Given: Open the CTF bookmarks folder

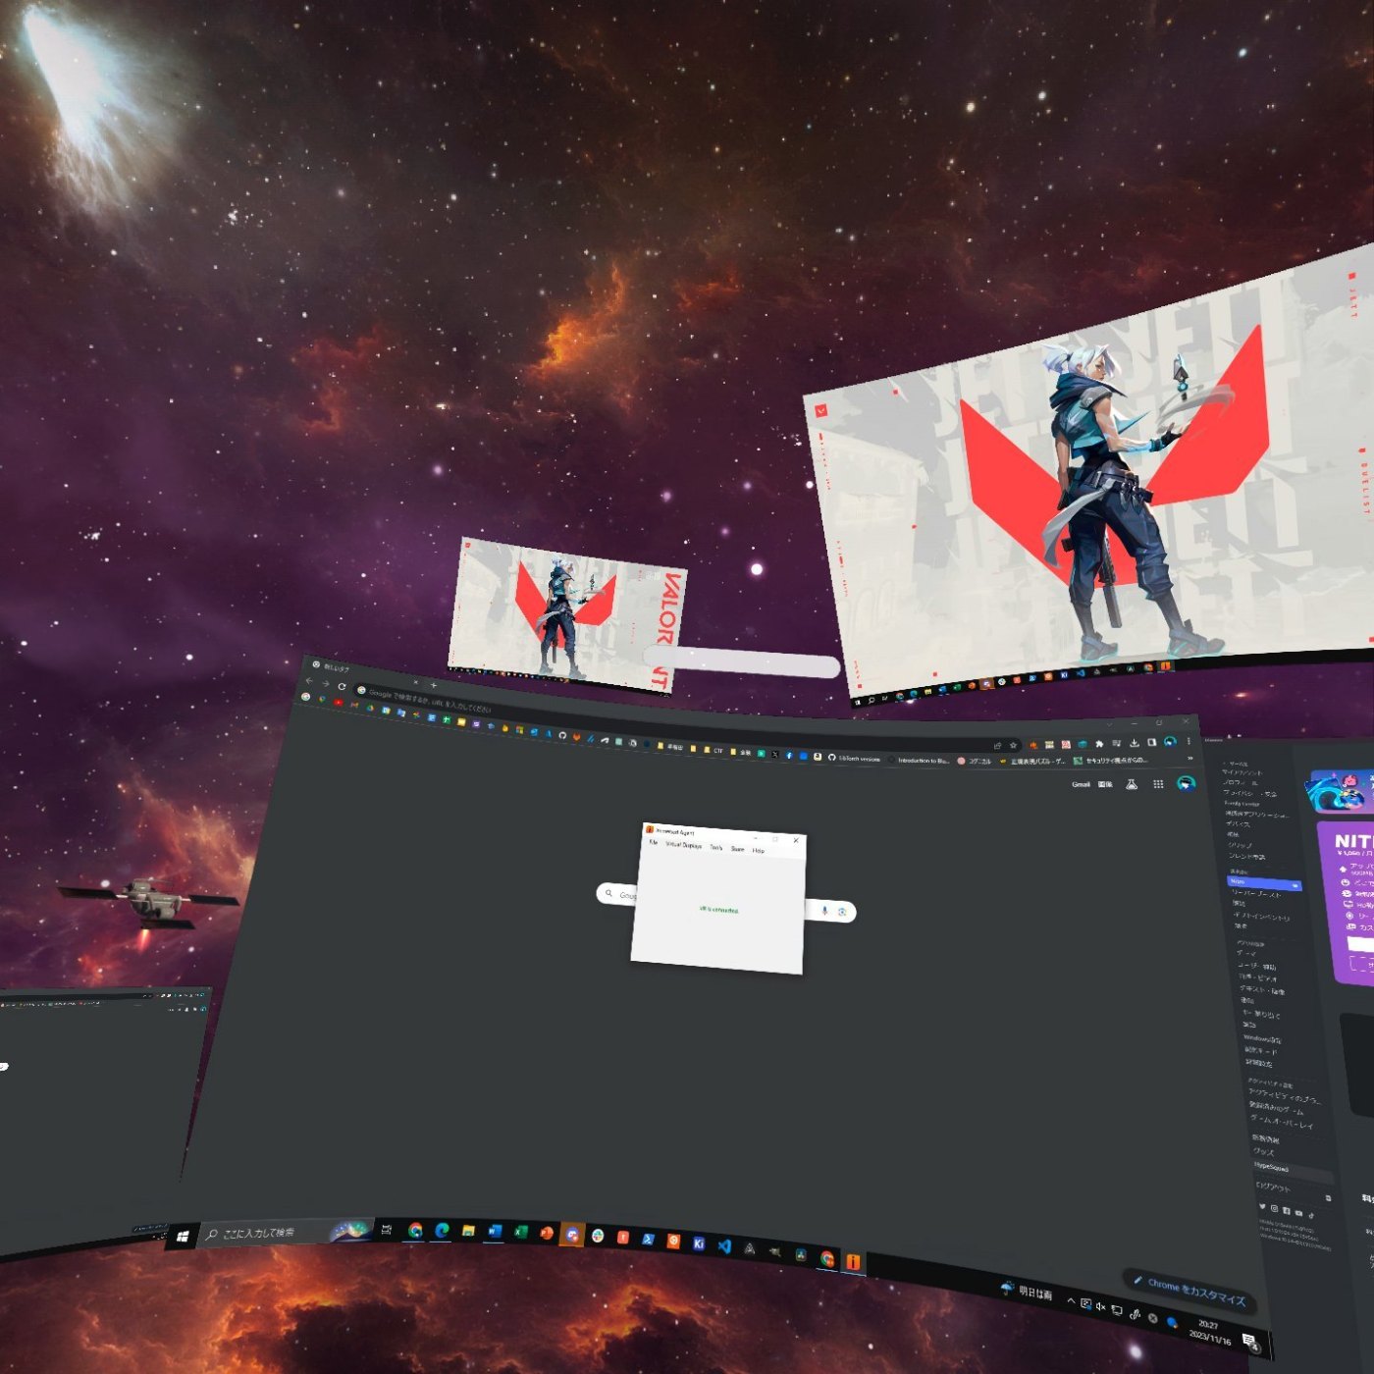Looking at the screenshot, I should tap(713, 750).
